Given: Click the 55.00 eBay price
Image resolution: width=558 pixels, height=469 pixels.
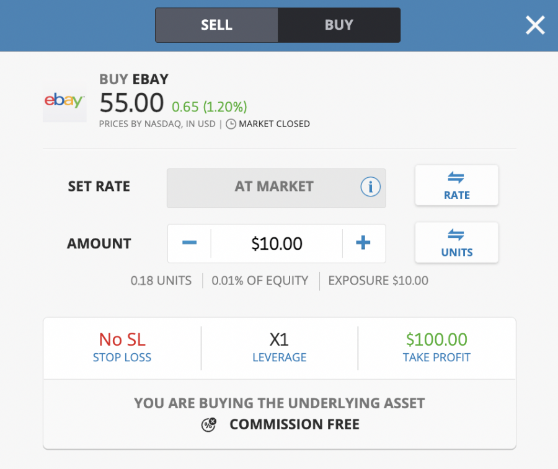Looking at the screenshot, I should tap(131, 103).
